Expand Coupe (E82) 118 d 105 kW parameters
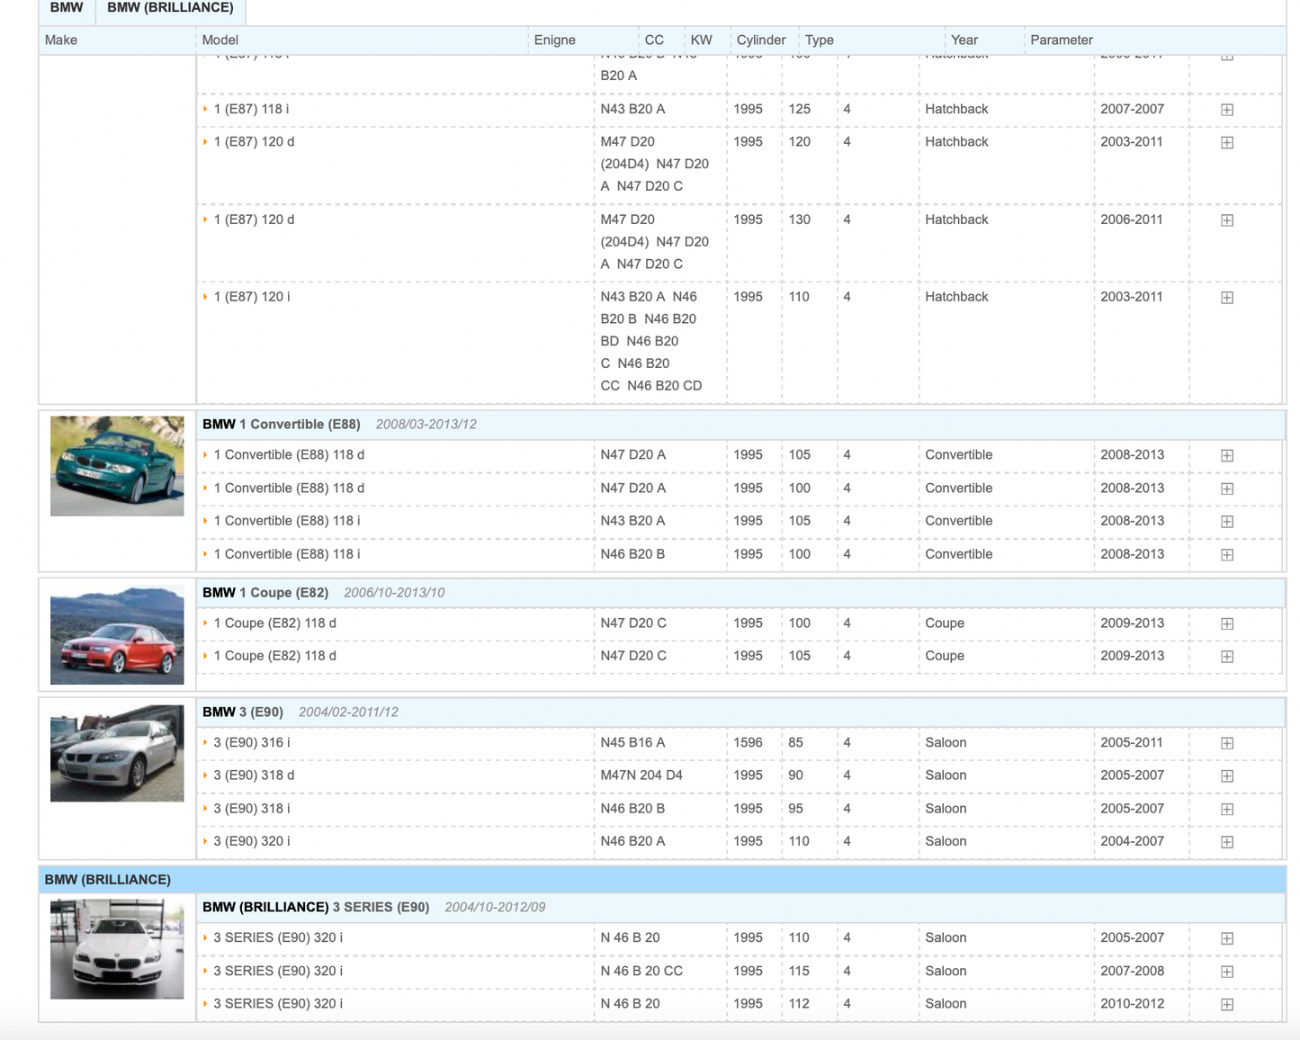This screenshot has height=1040, width=1300. point(1226,657)
